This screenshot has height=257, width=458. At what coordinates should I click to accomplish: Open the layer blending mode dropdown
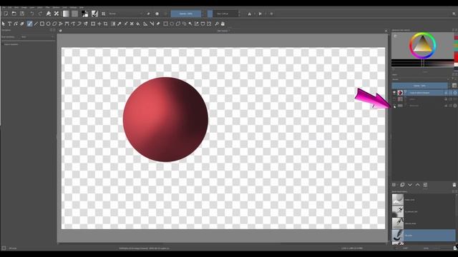(420, 79)
